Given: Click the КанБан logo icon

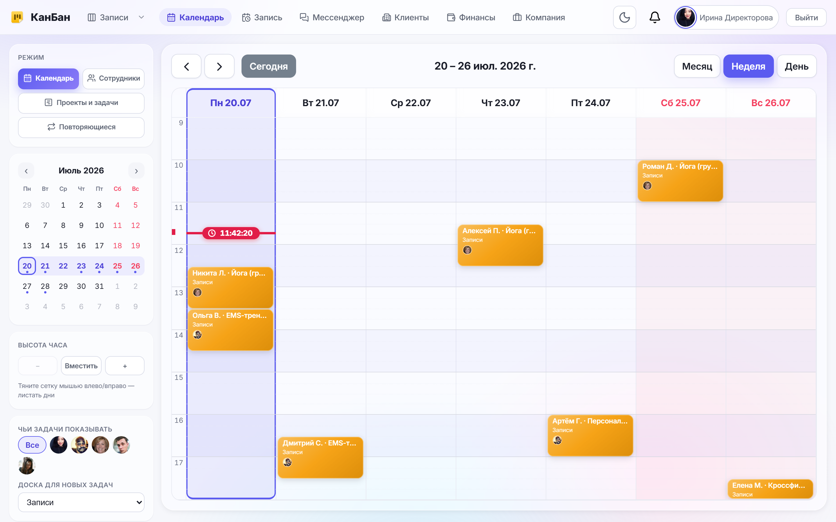Looking at the screenshot, I should pos(17,17).
